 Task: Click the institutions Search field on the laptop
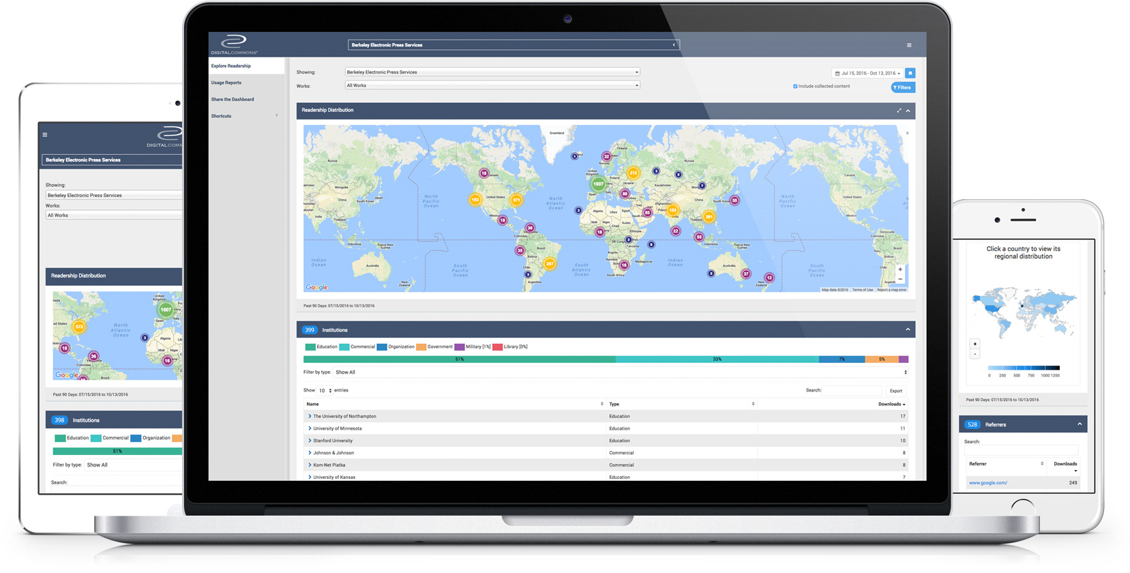coord(852,391)
